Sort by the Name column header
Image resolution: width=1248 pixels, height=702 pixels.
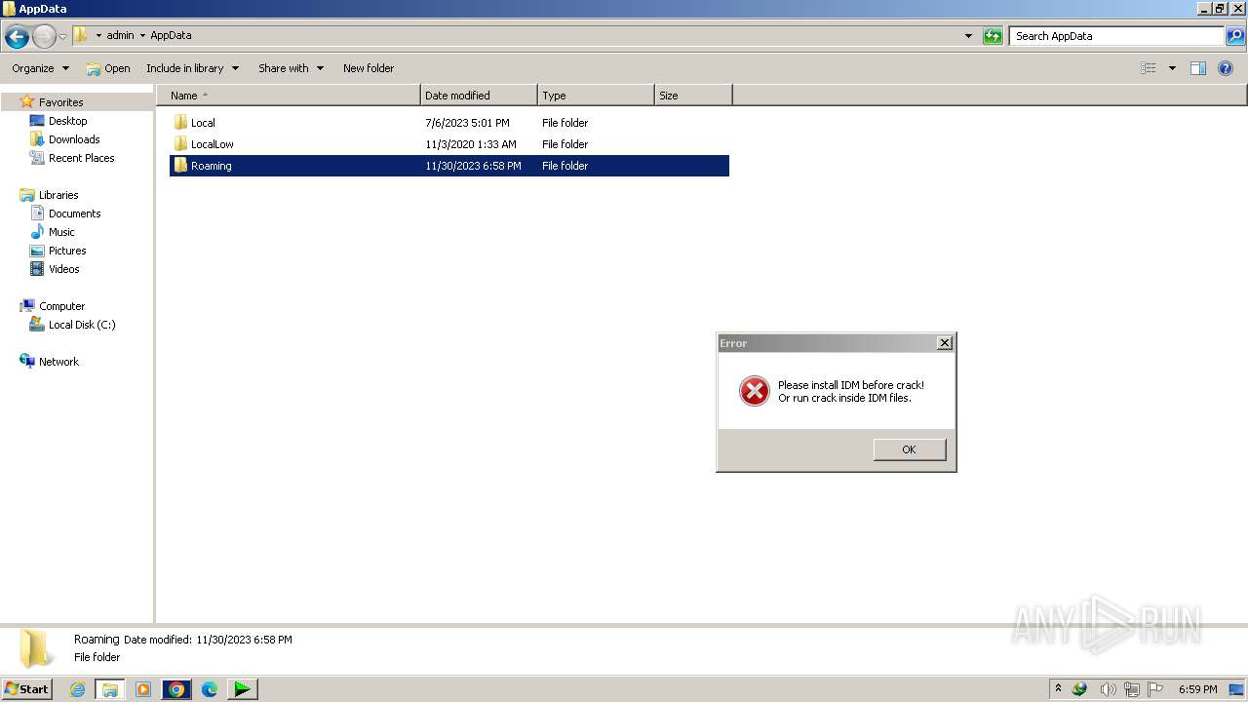(289, 96)
